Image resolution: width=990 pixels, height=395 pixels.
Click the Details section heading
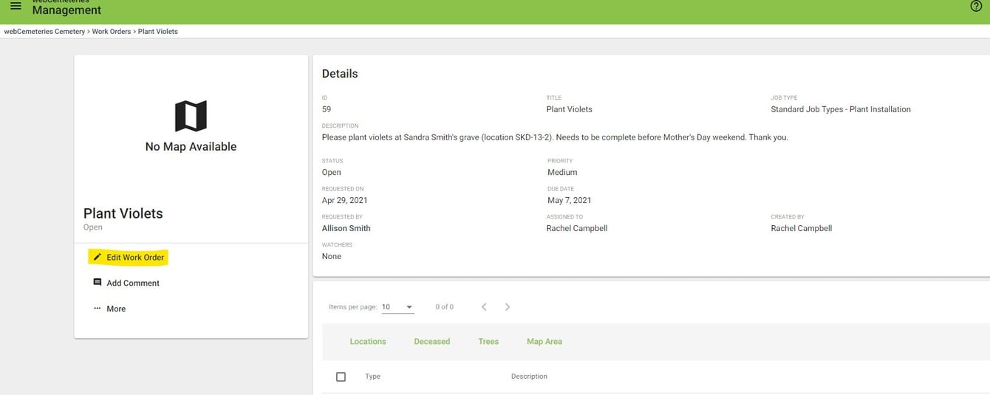point(340,74)
